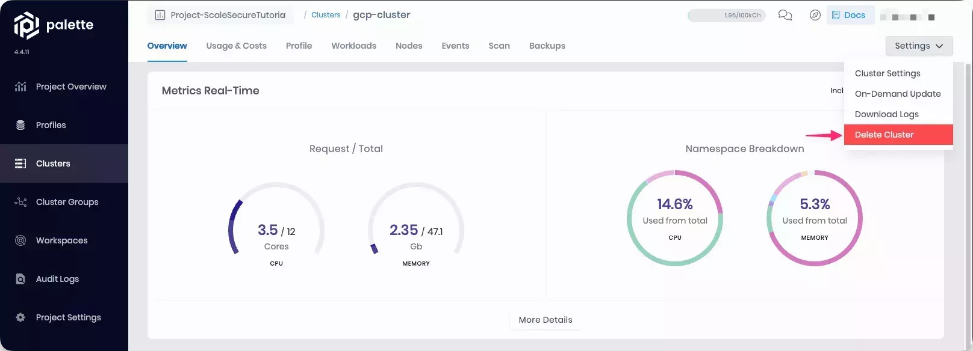The width and height of the screenshot is (973, 351).
Task: Open the Project-ScaleSecureTutorial project selector
Action: (x=220, y=15)
